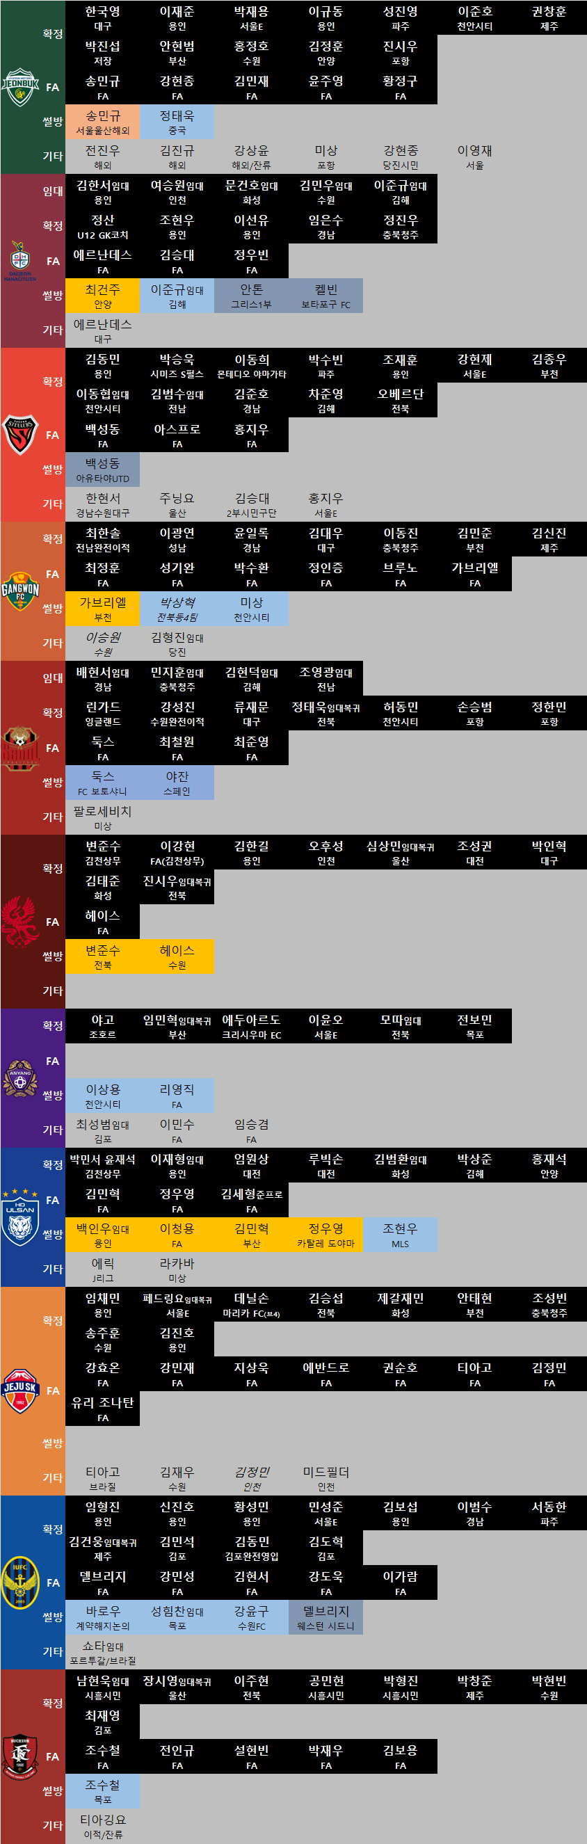Click the blue 정태욱 중국 rumor cell
This screenshot has width=587, height=1844.
coord(177,122)
